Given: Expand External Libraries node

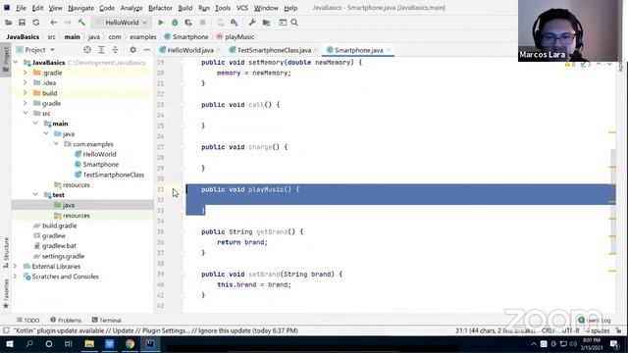Looking at the screenshot, I should coord(16,266).
